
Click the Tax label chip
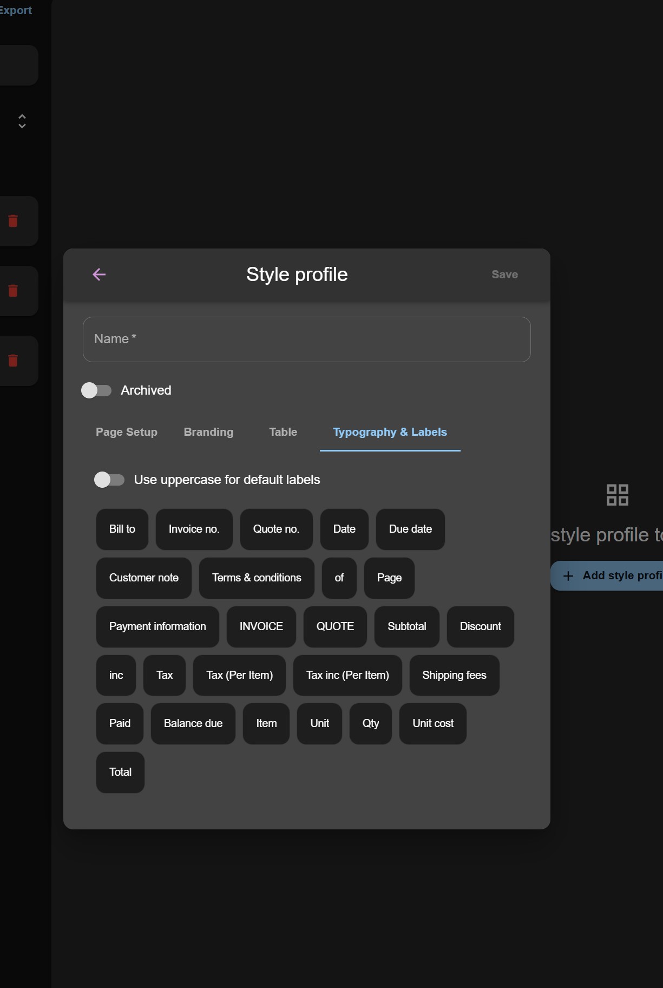[165, 676]
